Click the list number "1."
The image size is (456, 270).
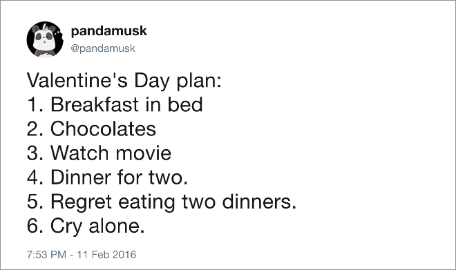35,104
